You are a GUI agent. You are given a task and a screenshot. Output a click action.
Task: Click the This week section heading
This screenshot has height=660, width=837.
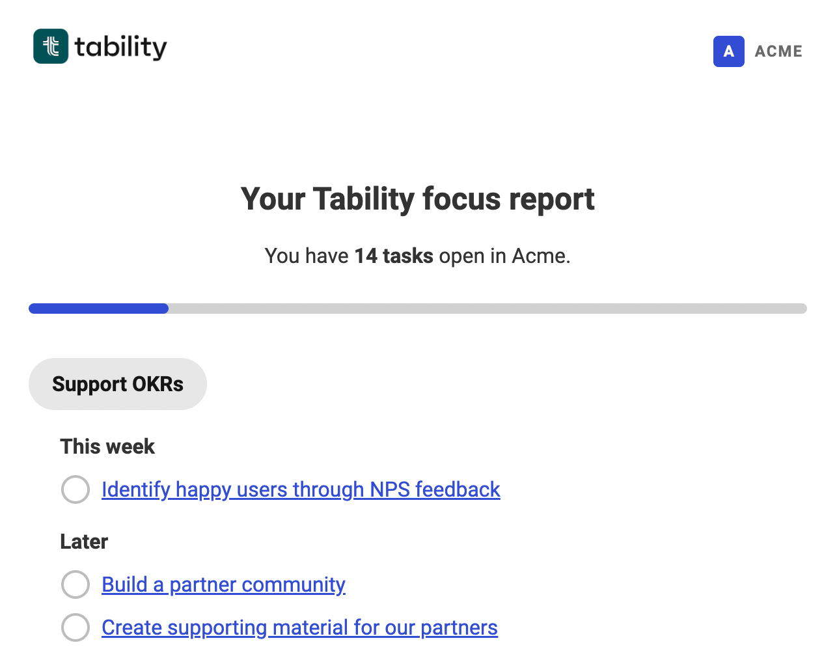click(107, 447)
